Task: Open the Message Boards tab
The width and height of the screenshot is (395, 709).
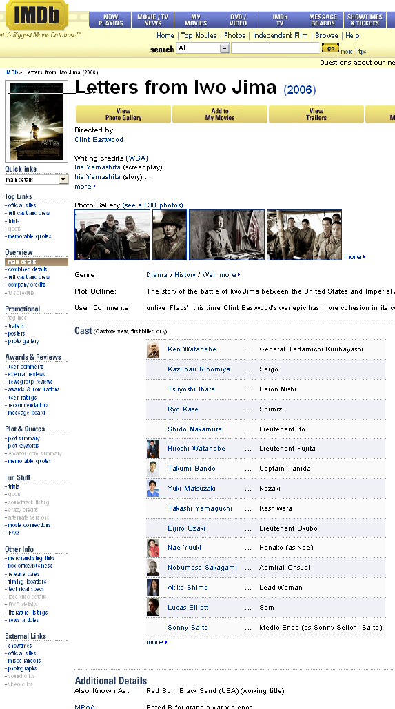Action: (323, 20)
